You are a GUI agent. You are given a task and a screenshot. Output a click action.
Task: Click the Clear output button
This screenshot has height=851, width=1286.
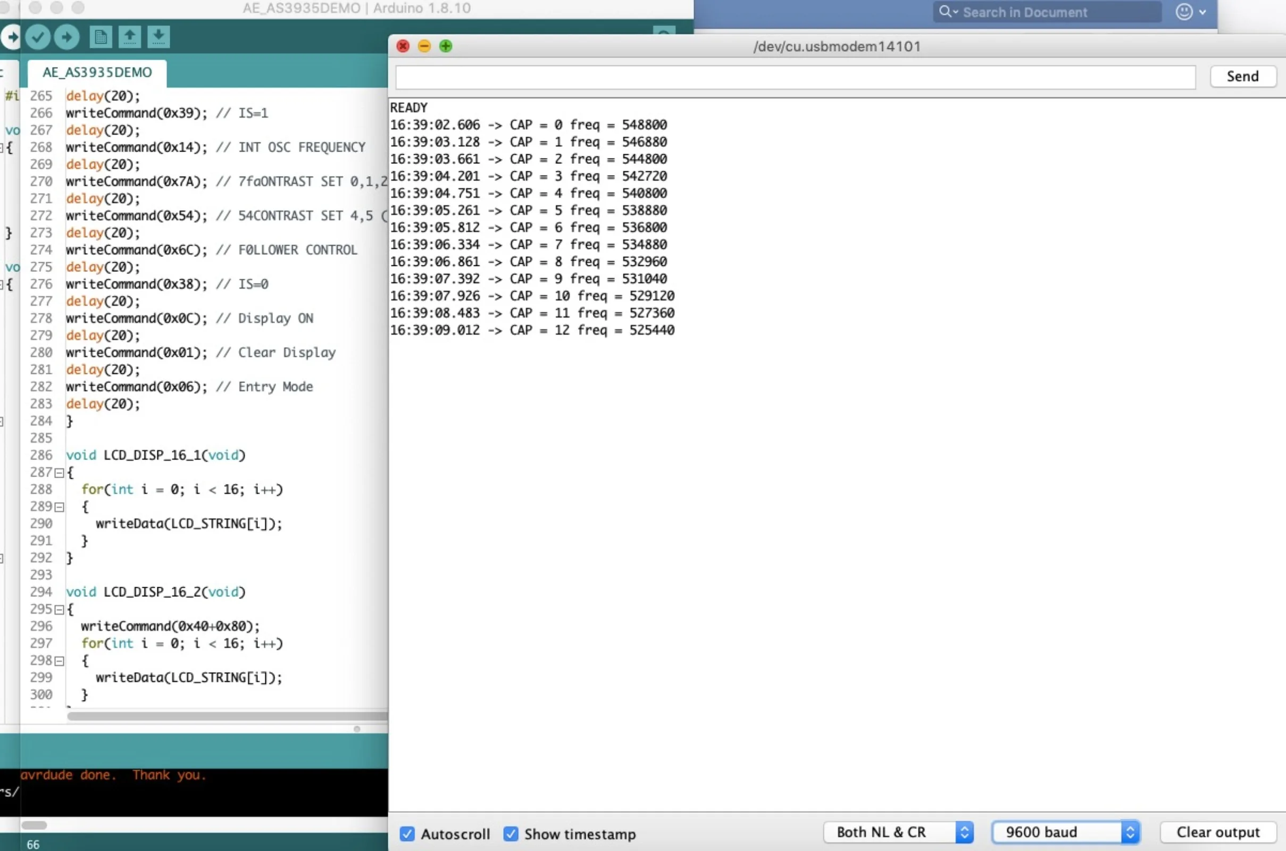[x=1217, y=832]
